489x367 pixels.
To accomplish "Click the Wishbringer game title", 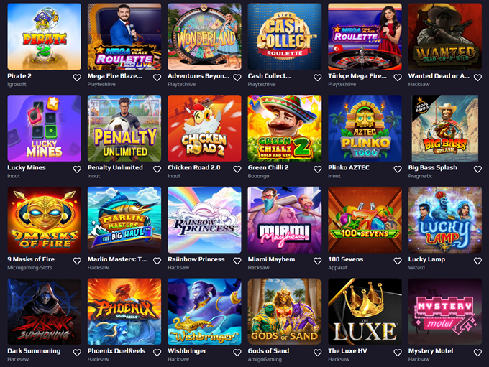I will point(187,350).
